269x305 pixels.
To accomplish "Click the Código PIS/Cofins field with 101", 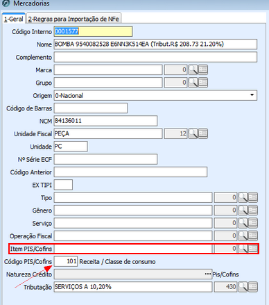I will (66, 261).
